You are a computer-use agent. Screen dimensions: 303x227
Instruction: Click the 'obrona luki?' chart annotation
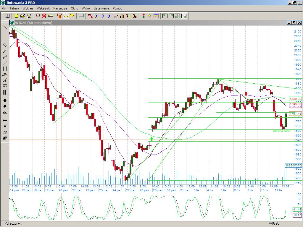click(x=282, y=131)
